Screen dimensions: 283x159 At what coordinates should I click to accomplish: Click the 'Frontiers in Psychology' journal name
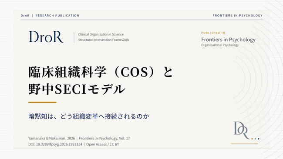point(228,40)
